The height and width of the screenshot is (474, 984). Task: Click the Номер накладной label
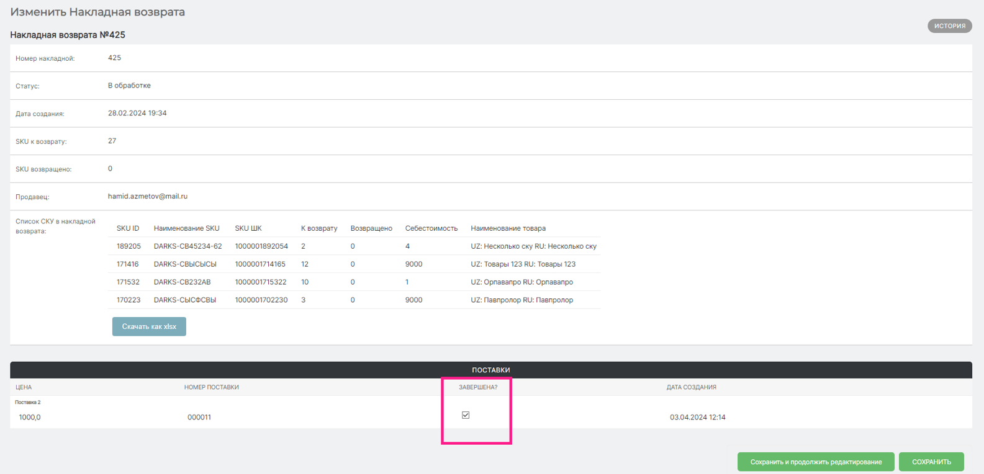click(45, 58)
